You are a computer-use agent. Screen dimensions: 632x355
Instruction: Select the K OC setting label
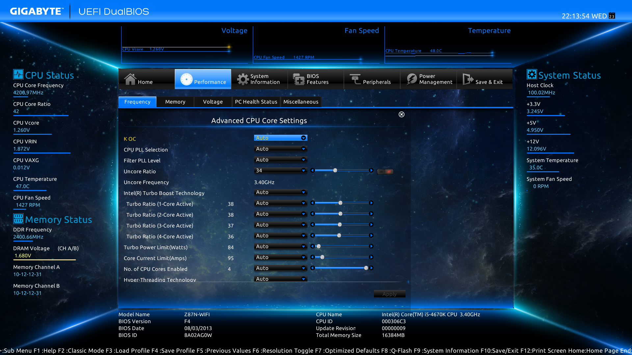point(130,139)
